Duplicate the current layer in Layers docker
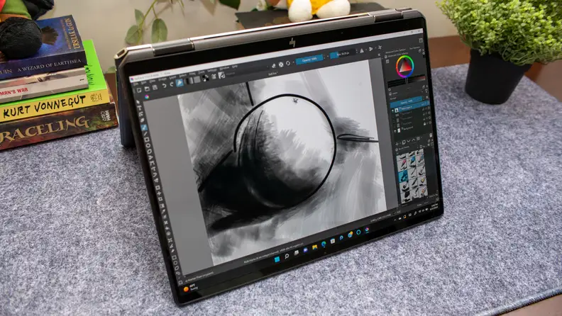562x316 pixels. tap(404, 142)
